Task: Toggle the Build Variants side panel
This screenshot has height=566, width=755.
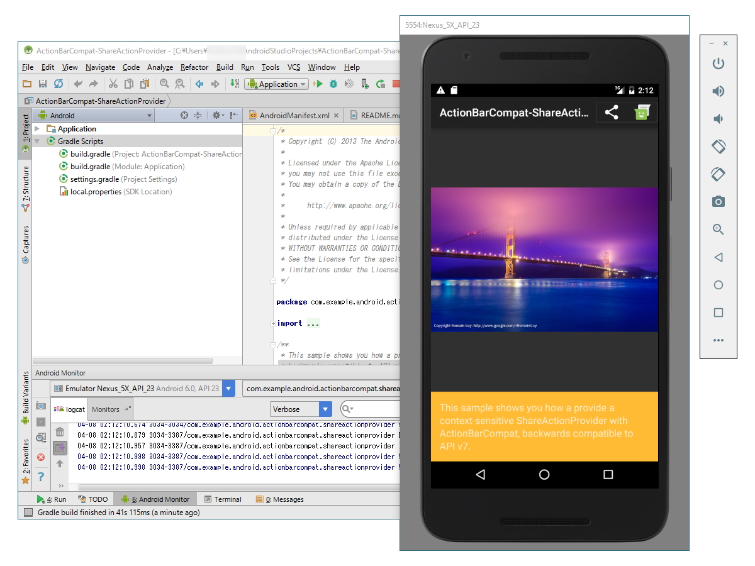Action: point(26,397)
